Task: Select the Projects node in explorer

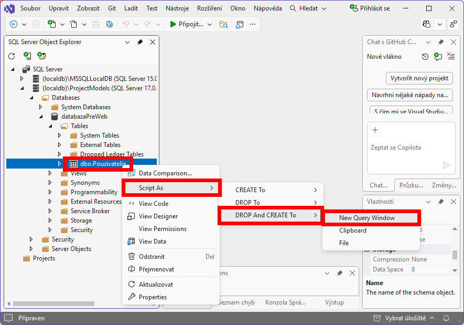Action: point(44,258)
